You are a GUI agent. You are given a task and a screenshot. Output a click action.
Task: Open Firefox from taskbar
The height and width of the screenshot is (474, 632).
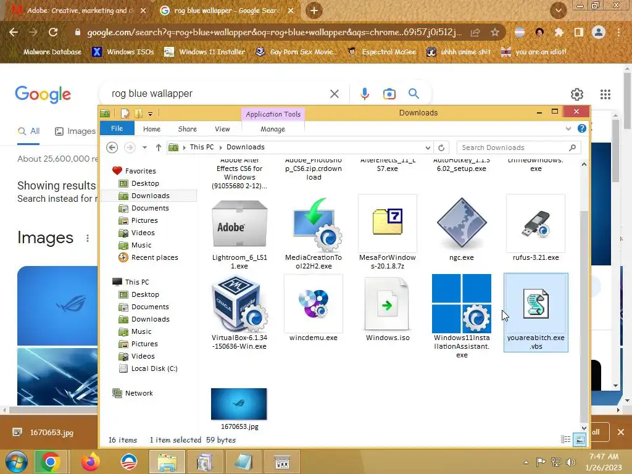point(91,462)
